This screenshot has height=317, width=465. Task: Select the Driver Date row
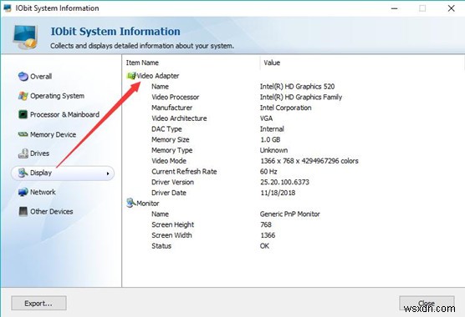(x=169, y=193)
